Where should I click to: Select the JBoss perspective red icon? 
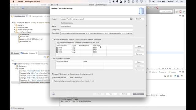(x=180, y=12)
